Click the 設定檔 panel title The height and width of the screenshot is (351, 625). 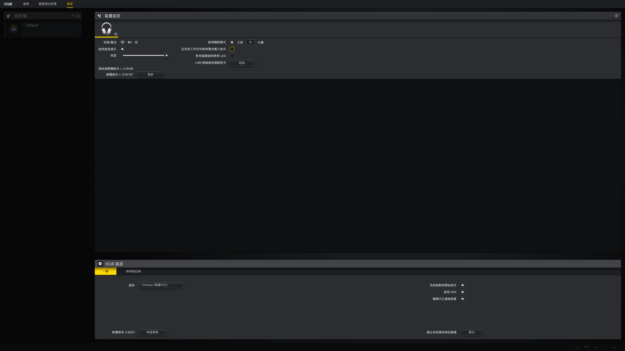point(21,16)
